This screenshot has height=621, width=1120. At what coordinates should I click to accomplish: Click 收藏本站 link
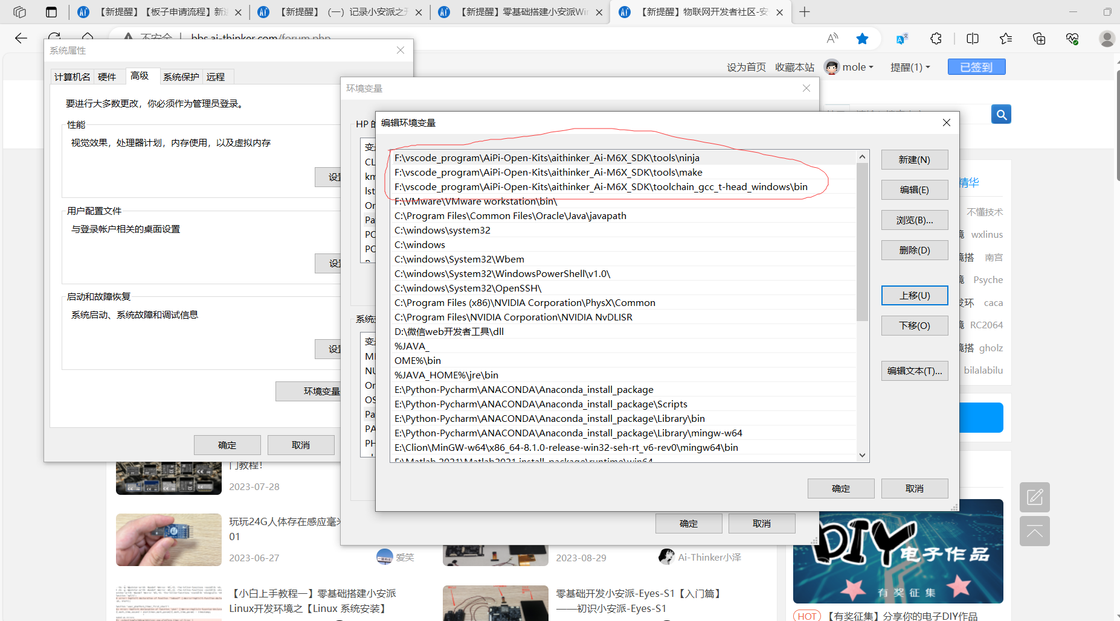click(x=795, y=67)
